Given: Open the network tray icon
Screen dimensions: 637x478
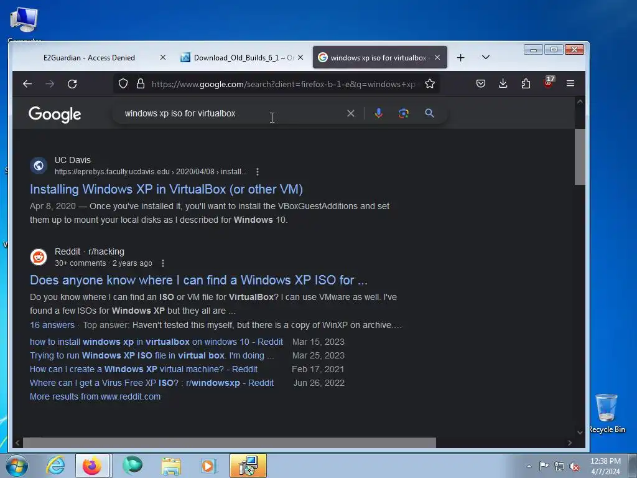Looking at the screenshot, I should [559, 467].
